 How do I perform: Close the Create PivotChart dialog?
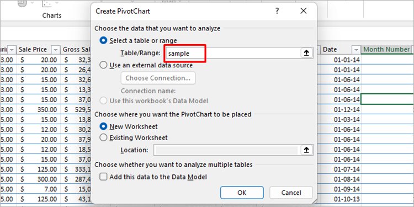click(x=304, y=11)
